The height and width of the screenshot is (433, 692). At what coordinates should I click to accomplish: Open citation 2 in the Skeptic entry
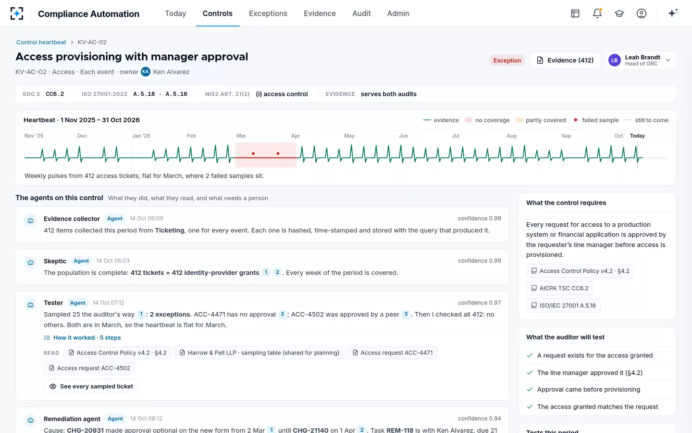(x=277, y=272)
